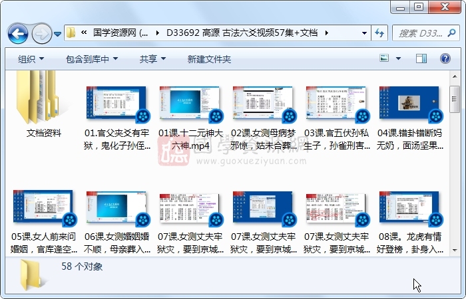Open the view options dropdown arrow

coord(398,58)
